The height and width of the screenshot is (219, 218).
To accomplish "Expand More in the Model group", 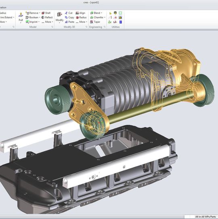I will 48,22.
